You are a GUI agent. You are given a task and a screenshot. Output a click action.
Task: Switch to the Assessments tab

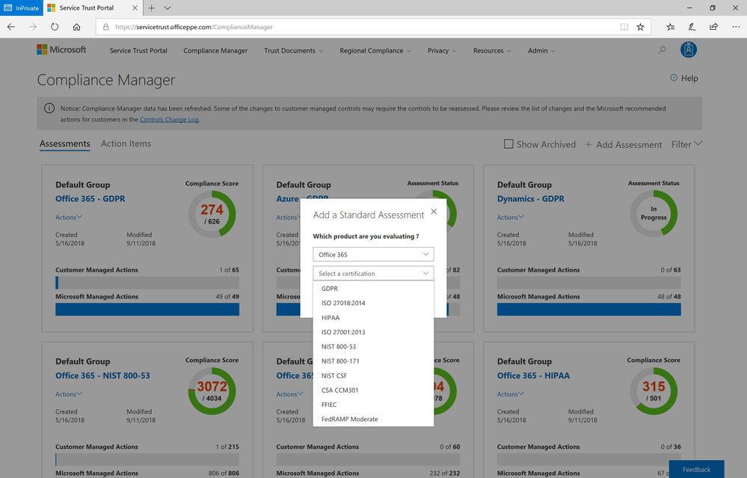(65, 144)
